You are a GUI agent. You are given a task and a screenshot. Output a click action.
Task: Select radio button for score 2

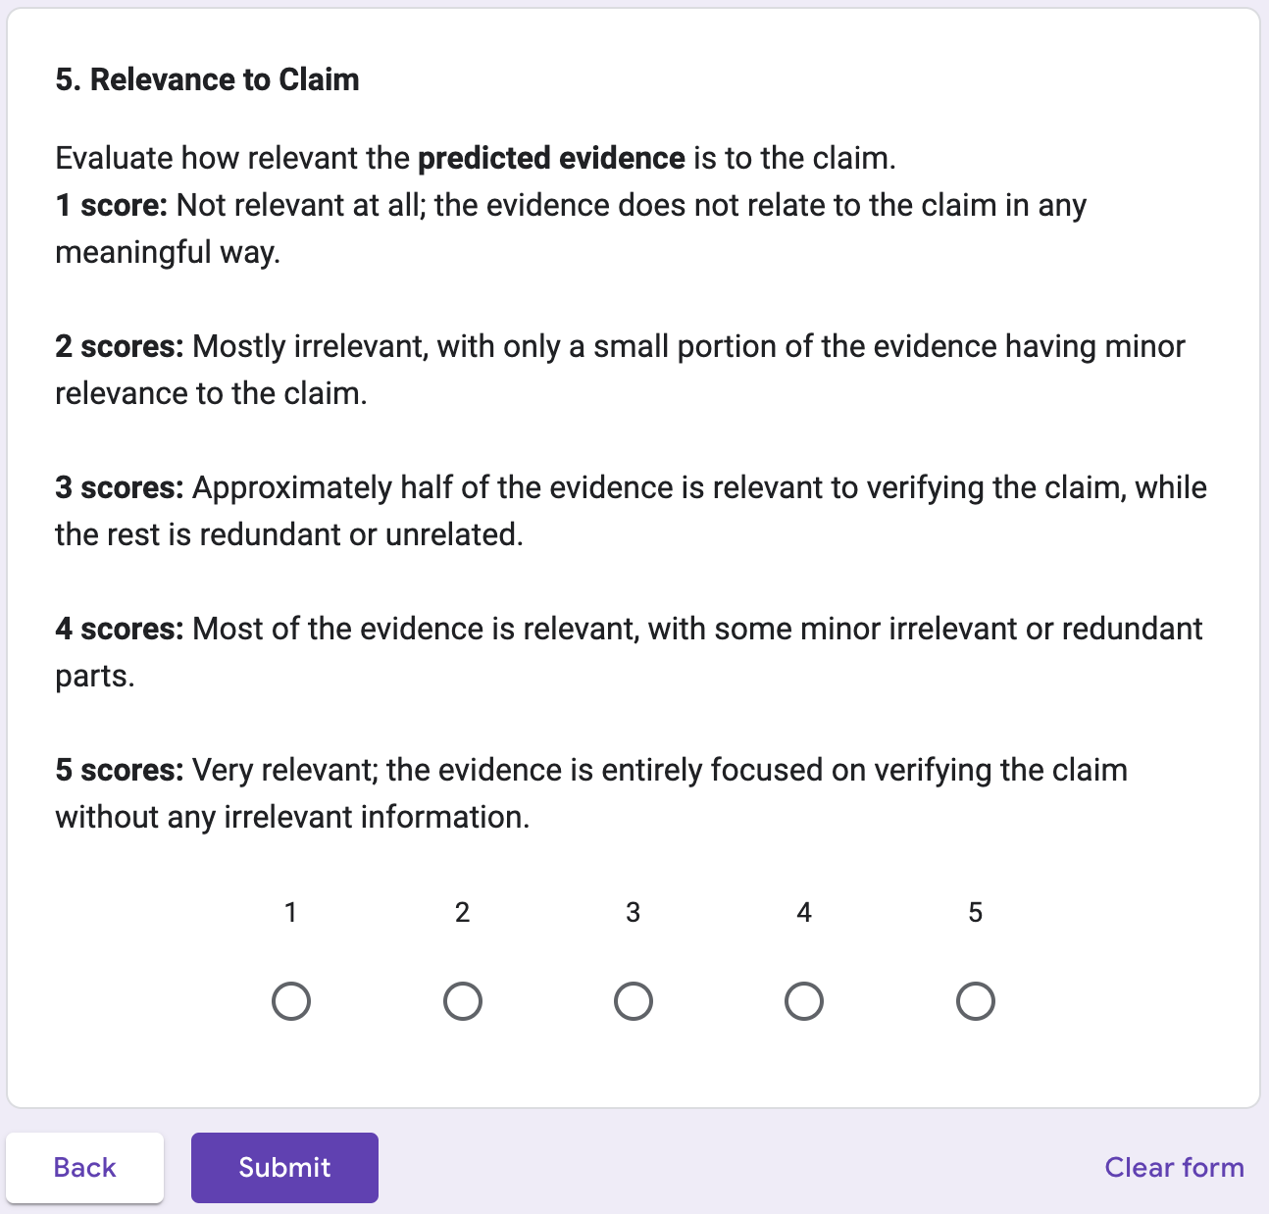463,1001
